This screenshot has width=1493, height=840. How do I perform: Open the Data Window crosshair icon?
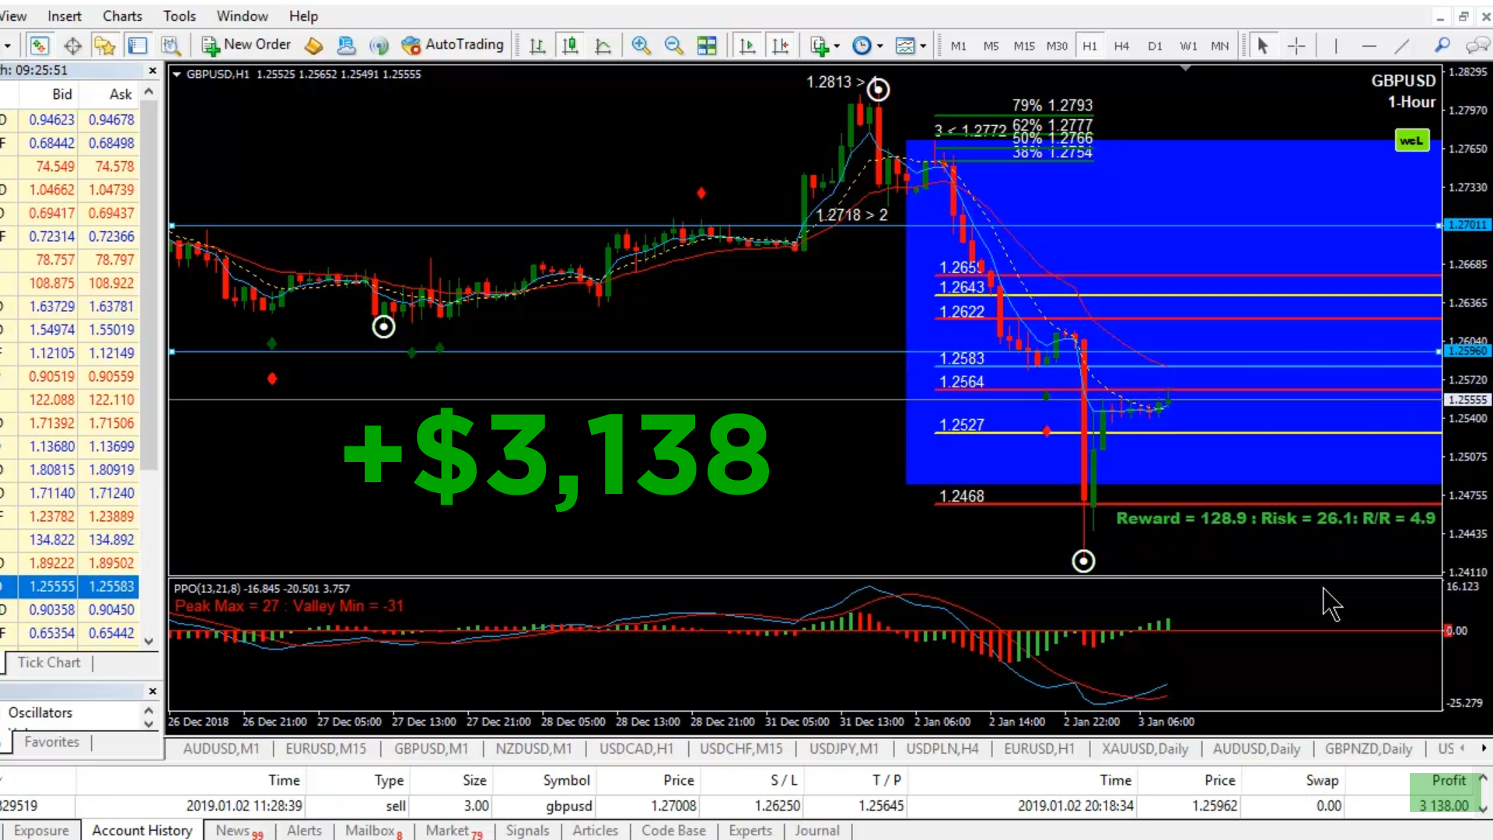(x=72, y=46)
